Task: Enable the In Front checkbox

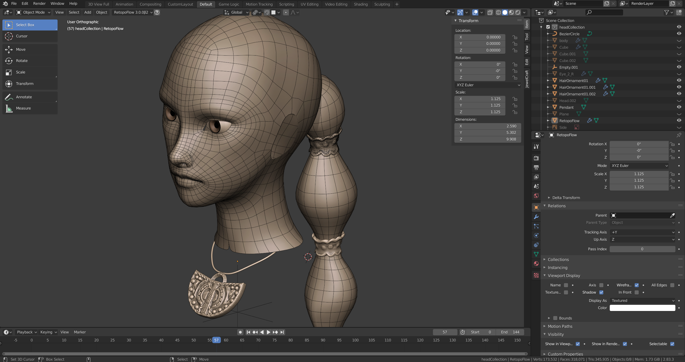Action: 637,292
